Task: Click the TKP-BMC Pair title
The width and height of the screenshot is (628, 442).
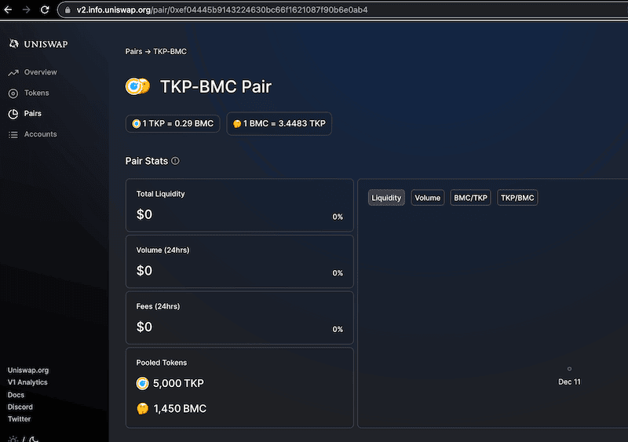Action: (215, 86)
